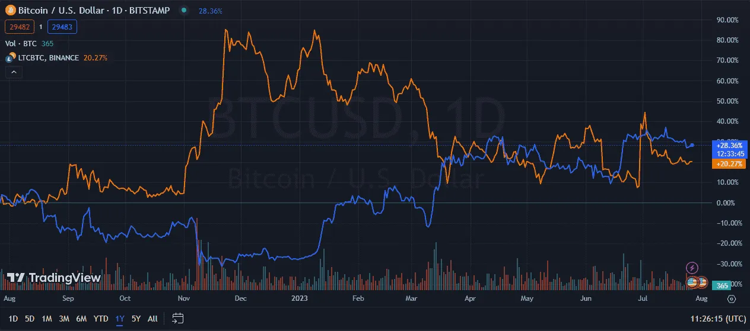Open chart settings gear icon
This screenshot has height=331, width=750.
click(x=732, y=299)
